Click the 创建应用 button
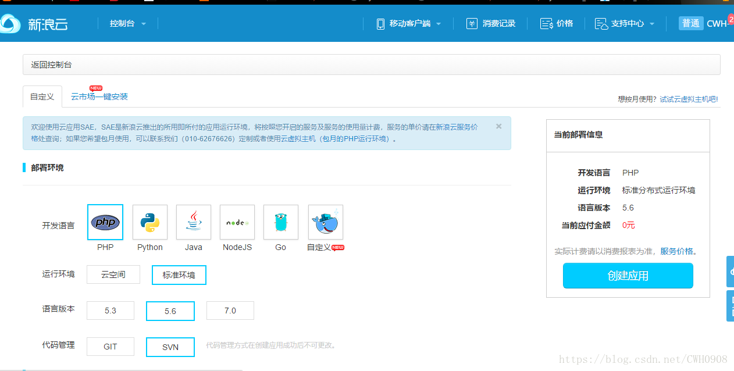The height and width of the screenshot is (371, 734). (x=628, y=276)
